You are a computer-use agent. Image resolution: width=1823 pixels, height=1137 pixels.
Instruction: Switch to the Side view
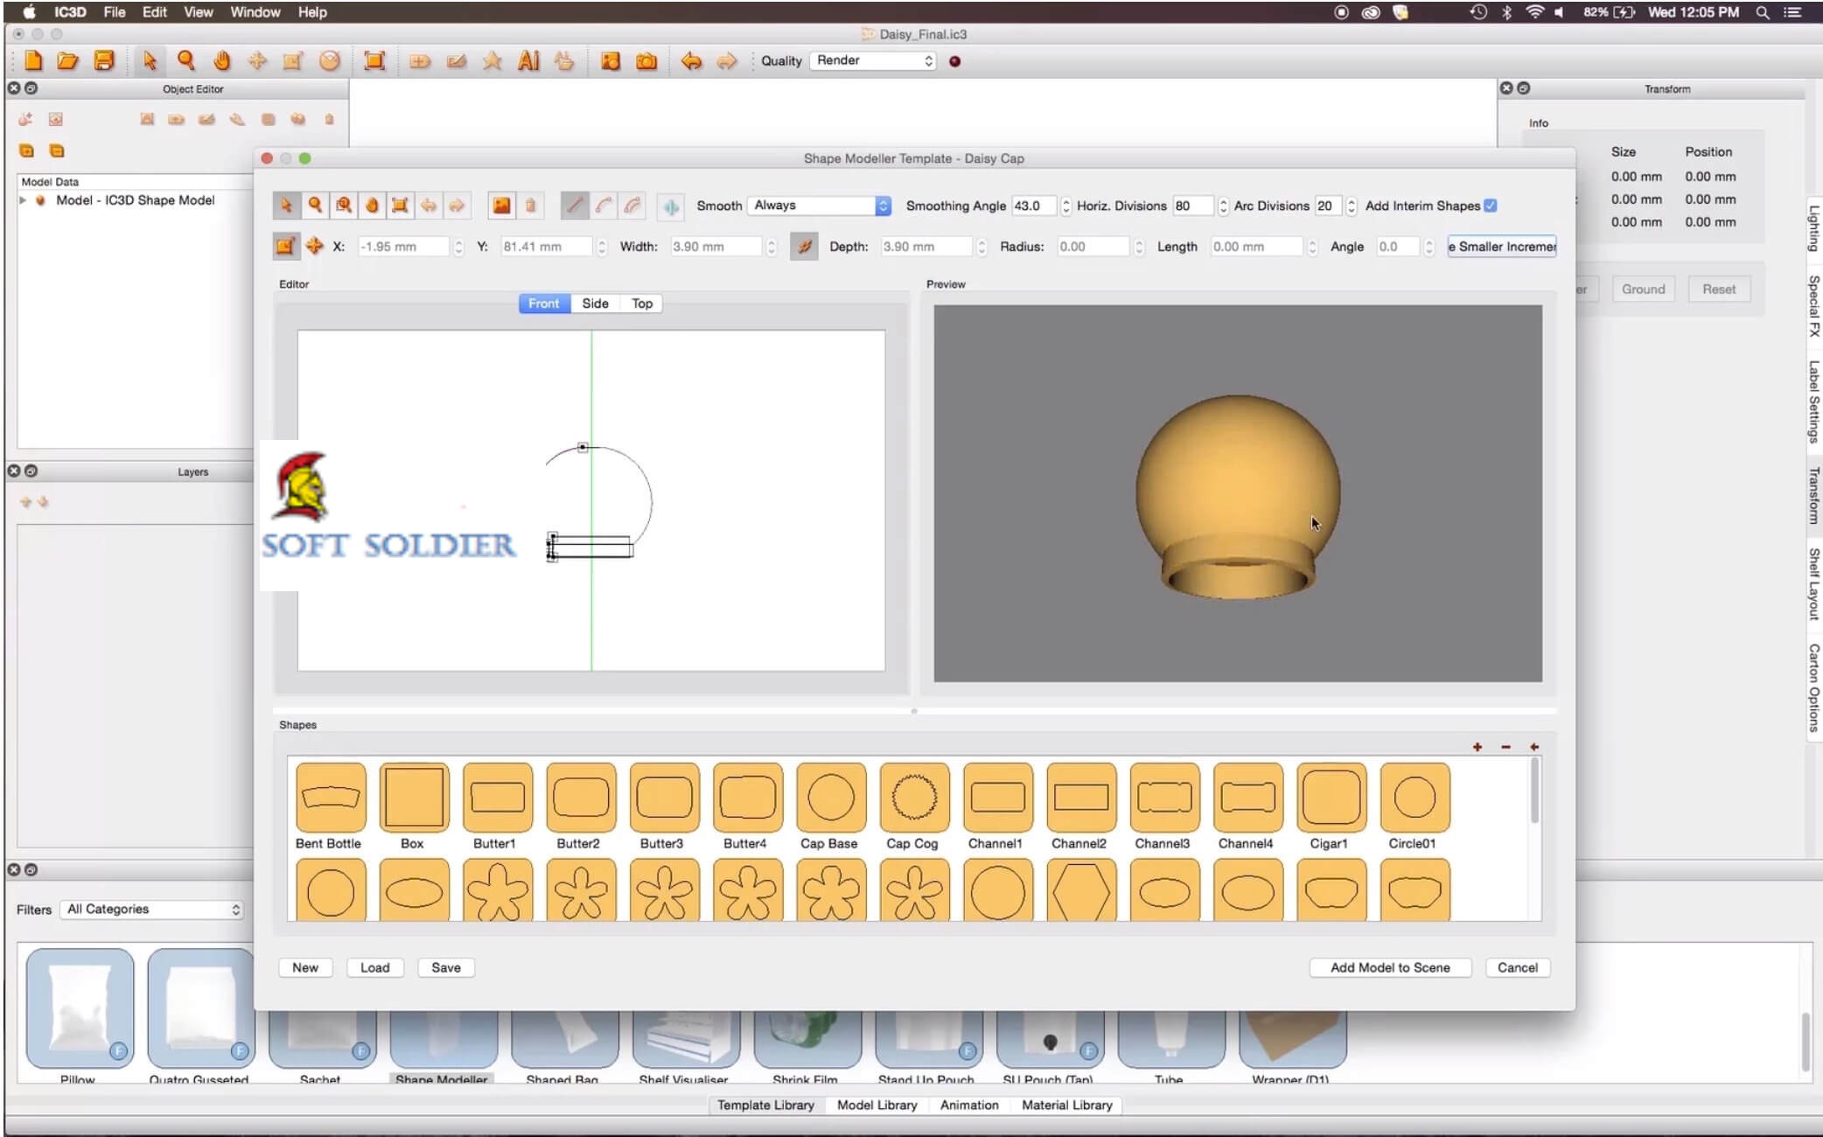coord(593,303)
